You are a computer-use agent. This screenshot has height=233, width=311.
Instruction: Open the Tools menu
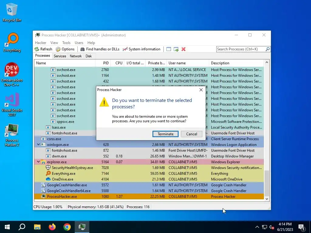coord(66,43)
